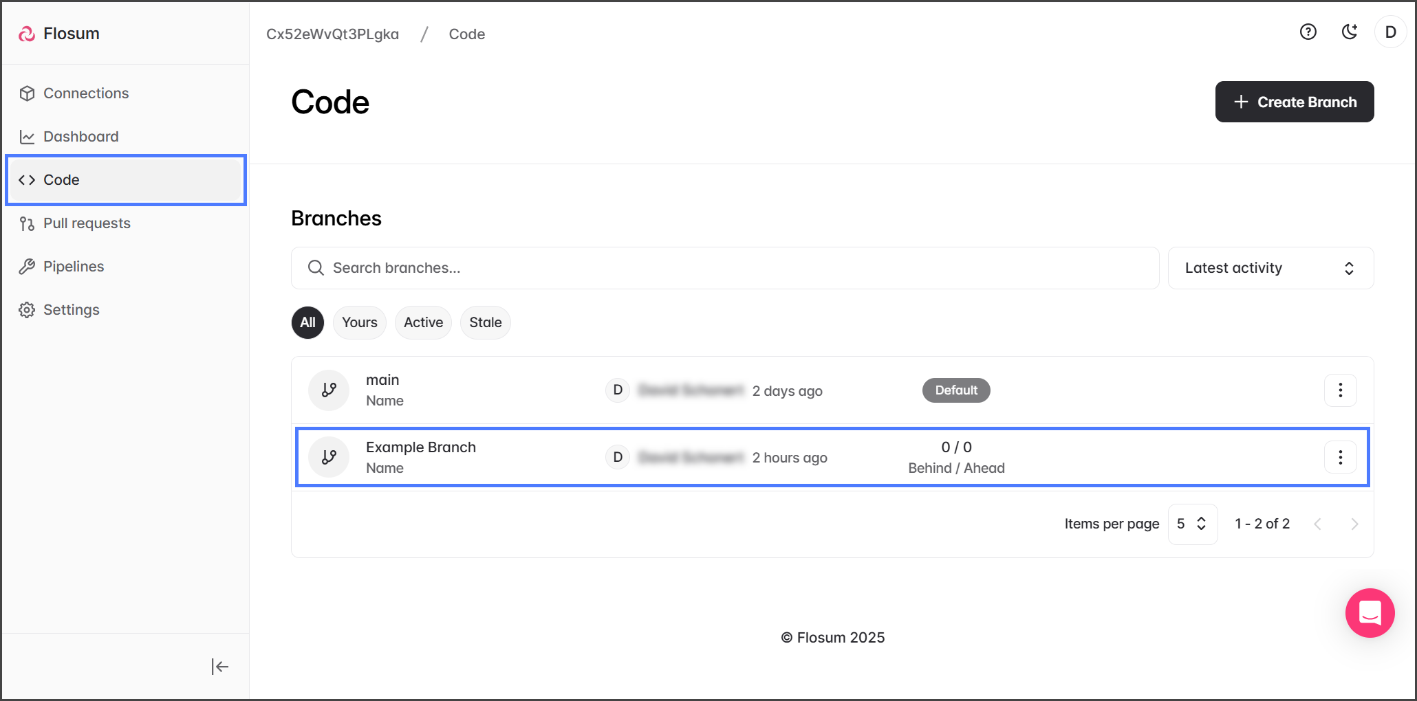Click the main branch icon
This screenshot has height=701, width=1417.
[329, 390]
